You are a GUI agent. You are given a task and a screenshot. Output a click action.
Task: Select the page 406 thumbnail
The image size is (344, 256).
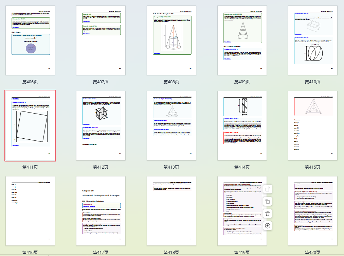click(30, 40)
